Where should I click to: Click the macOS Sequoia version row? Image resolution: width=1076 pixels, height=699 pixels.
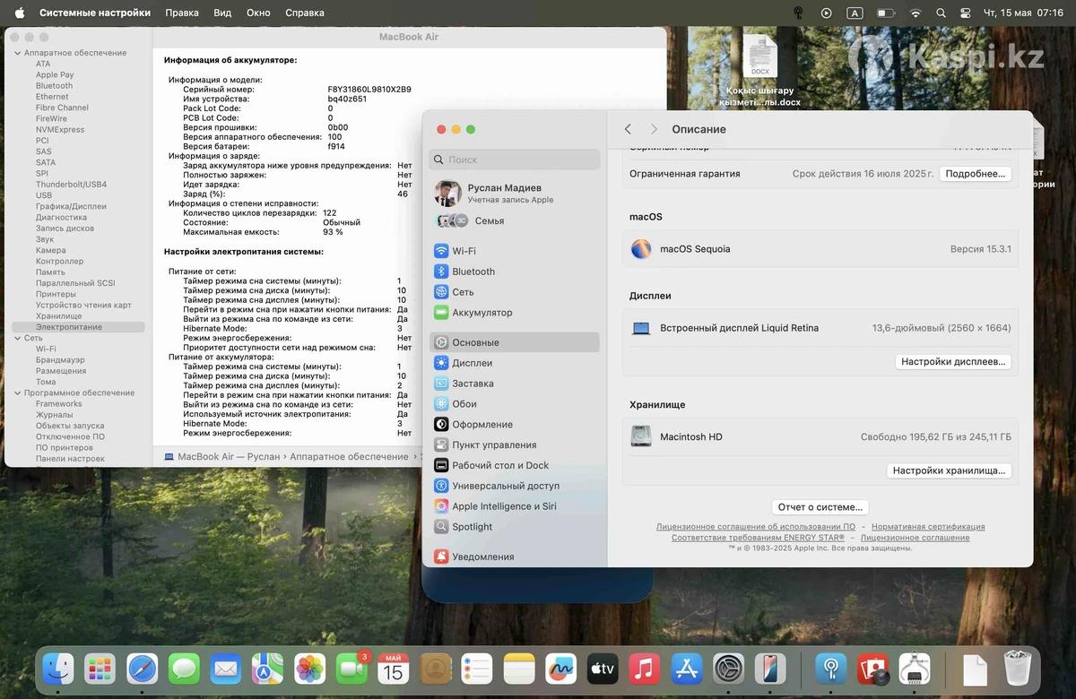click(x=820, y=249)
